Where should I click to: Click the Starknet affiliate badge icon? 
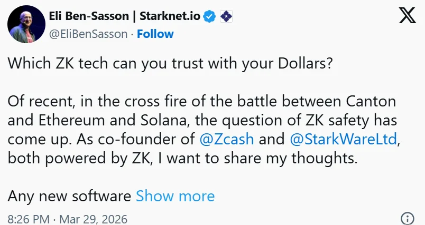[226, 16]
